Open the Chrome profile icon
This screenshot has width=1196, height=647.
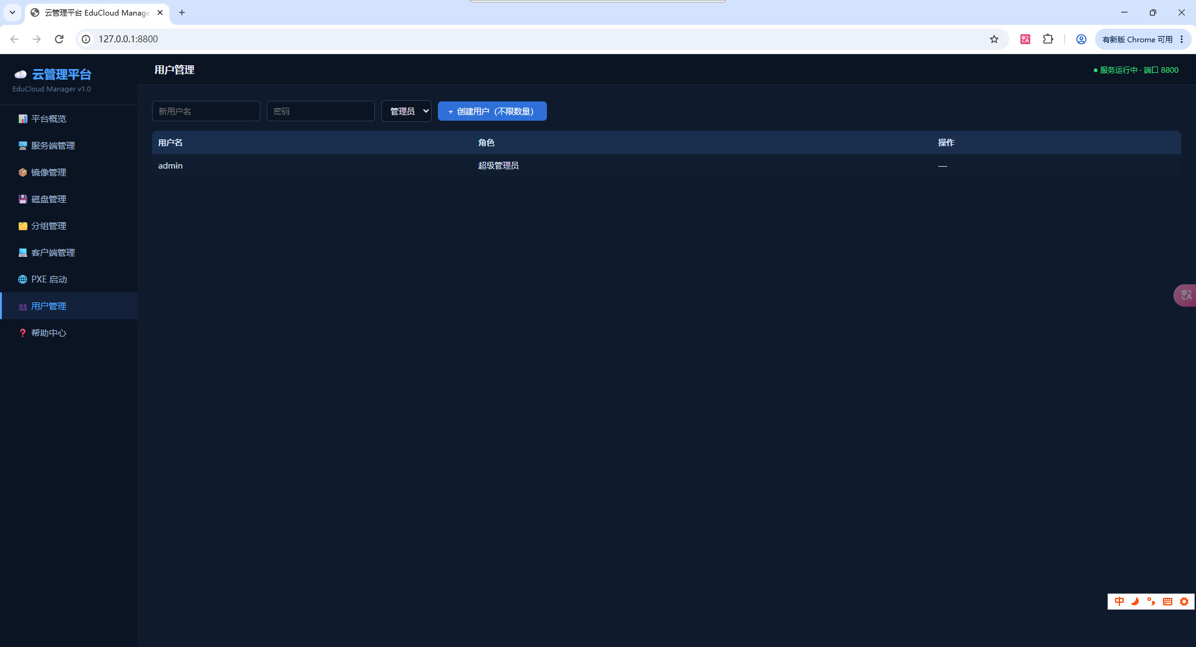(x=1081, y=39)
